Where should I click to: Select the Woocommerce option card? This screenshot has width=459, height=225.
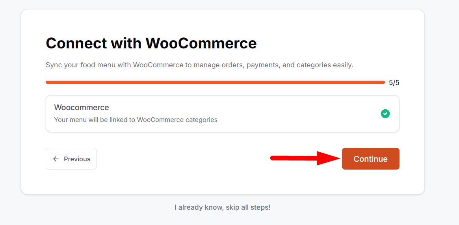pos(223,114)
